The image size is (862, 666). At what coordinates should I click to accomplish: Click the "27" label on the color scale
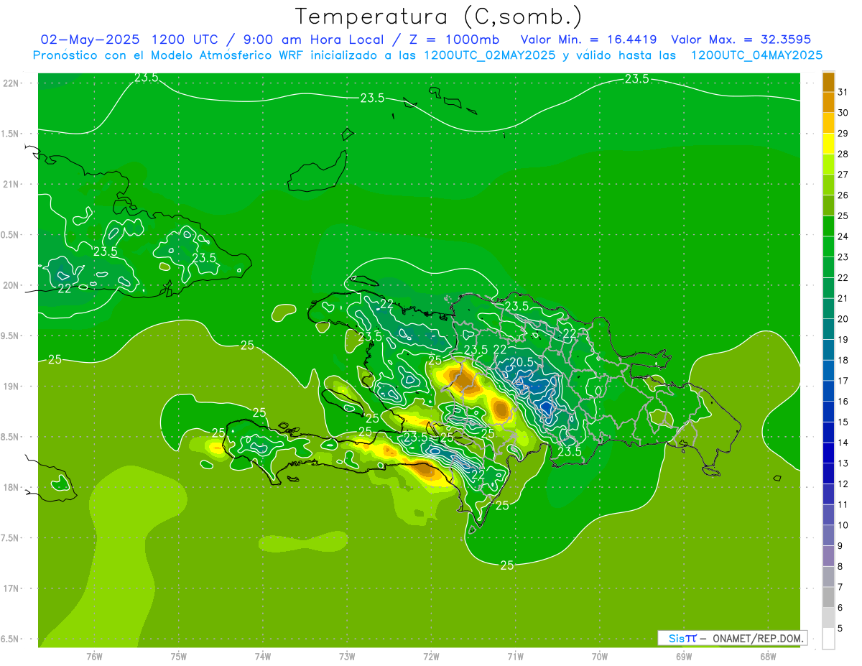(x=843, y=175)
